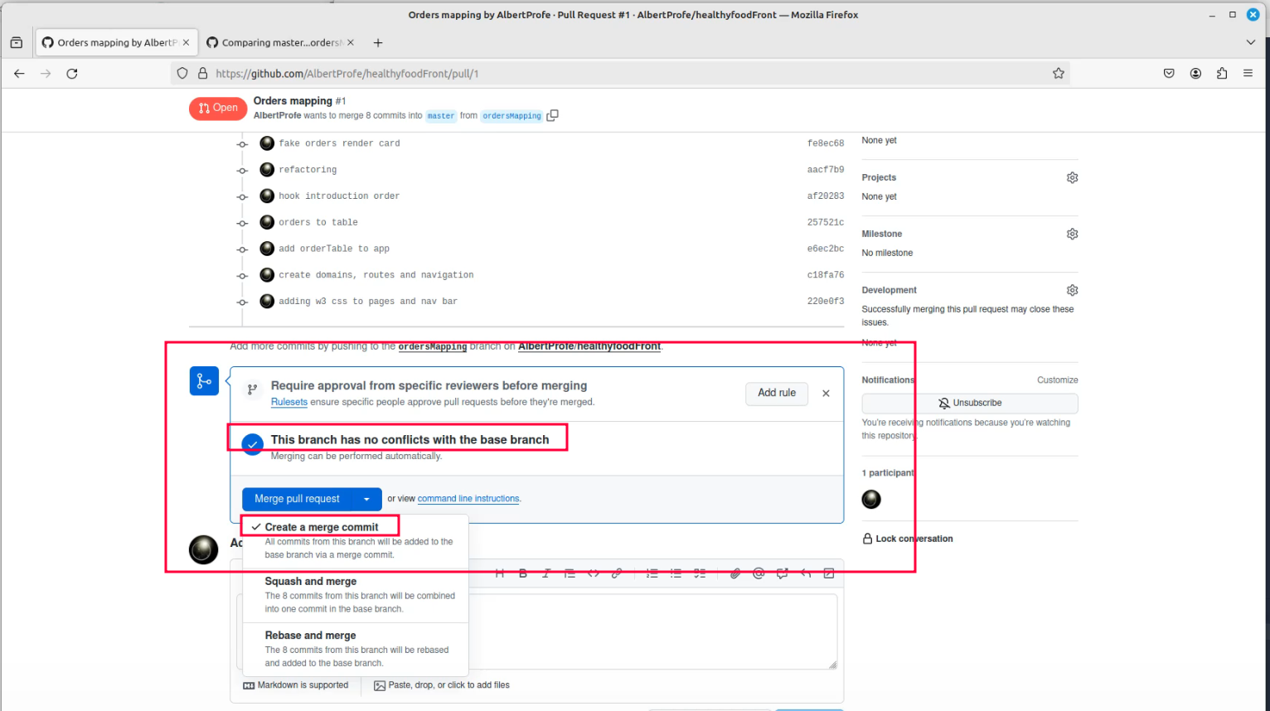Dismiss the require-approval ruleset banner
The height and width of the screenshot is (711, 1270).
[826, 394]
